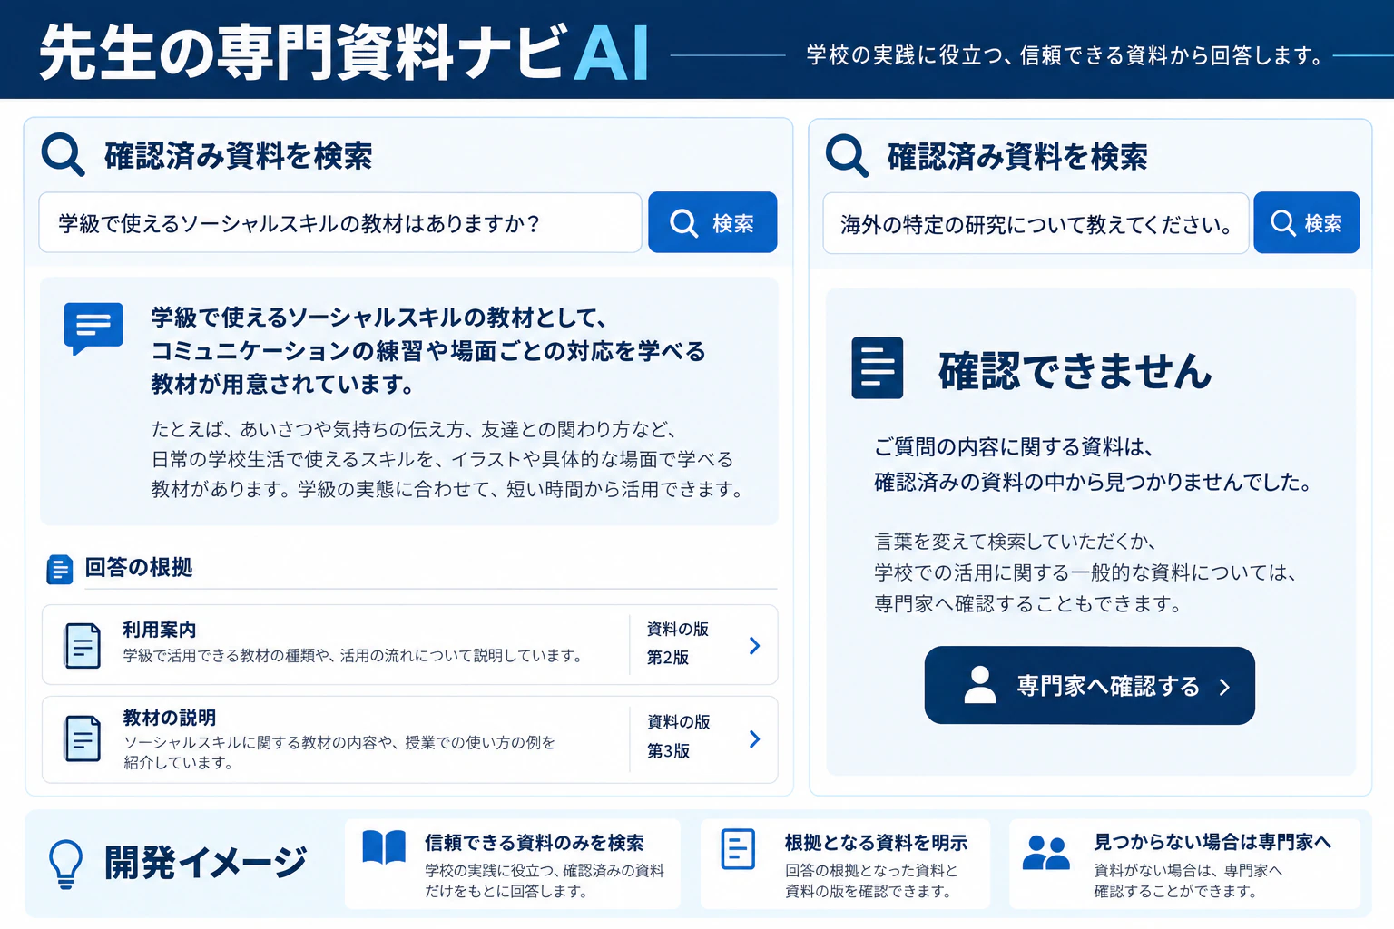The height and width of the screenshot is (929, 1394).
Task: Run search with 検索 button for ソーシャルスキル query
Action: tap(712, 222)
